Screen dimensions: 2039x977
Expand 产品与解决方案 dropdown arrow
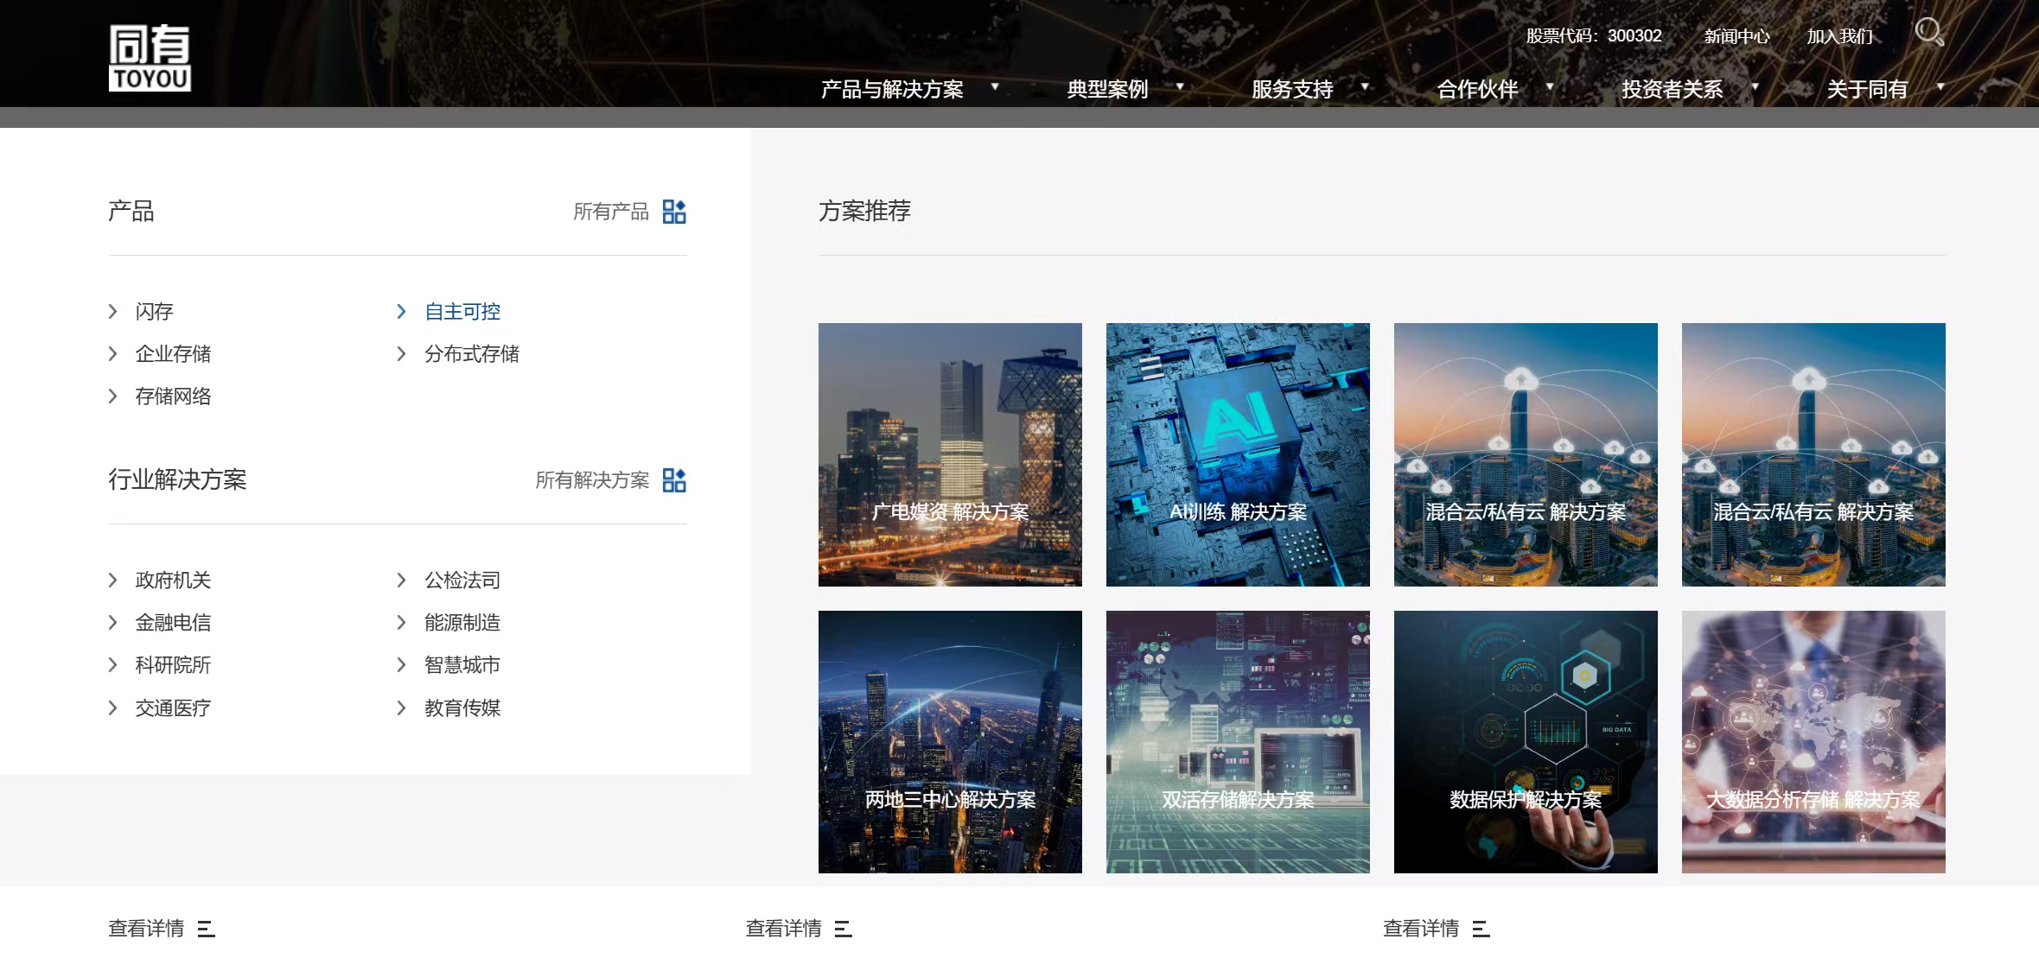pos(995,86)
